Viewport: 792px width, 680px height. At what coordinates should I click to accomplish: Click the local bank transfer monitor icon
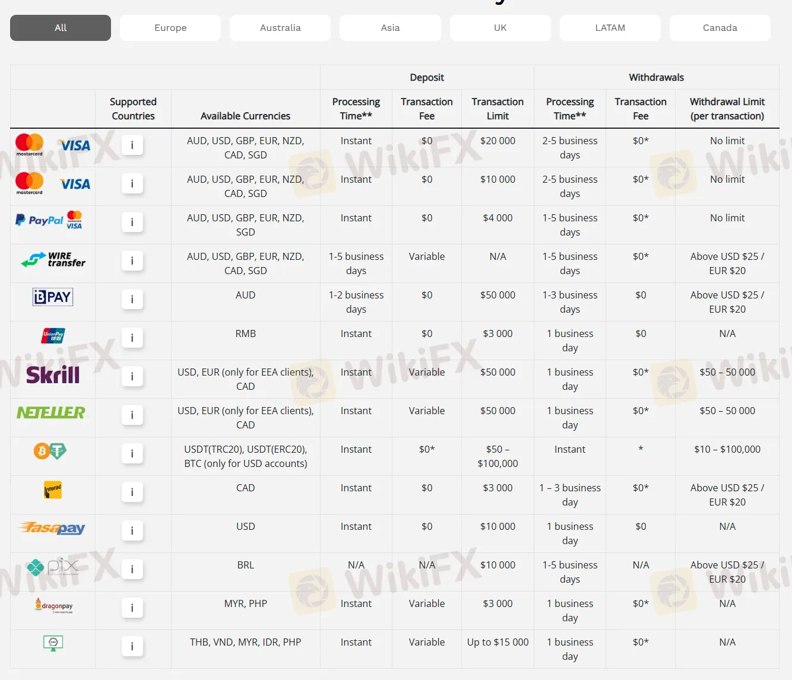(53, 643)
